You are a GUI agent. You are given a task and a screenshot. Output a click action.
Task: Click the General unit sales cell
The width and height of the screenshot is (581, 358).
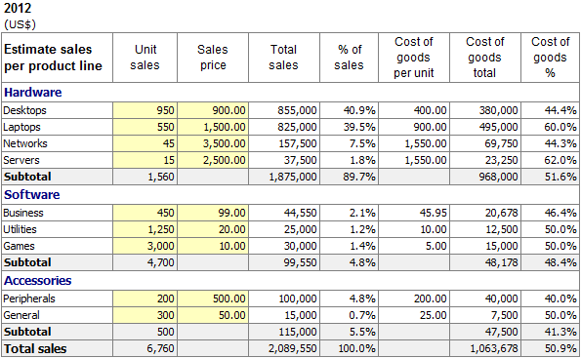coord(145,315)
